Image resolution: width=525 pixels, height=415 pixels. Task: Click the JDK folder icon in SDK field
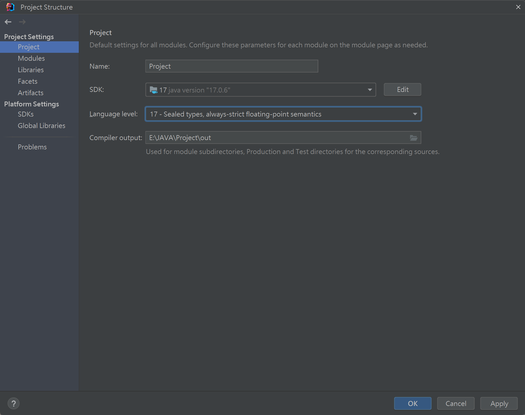coord(153,90)
